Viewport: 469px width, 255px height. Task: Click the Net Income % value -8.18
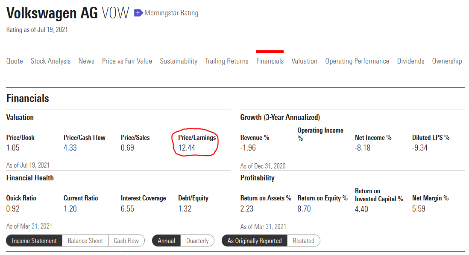(x=363, y=148)
